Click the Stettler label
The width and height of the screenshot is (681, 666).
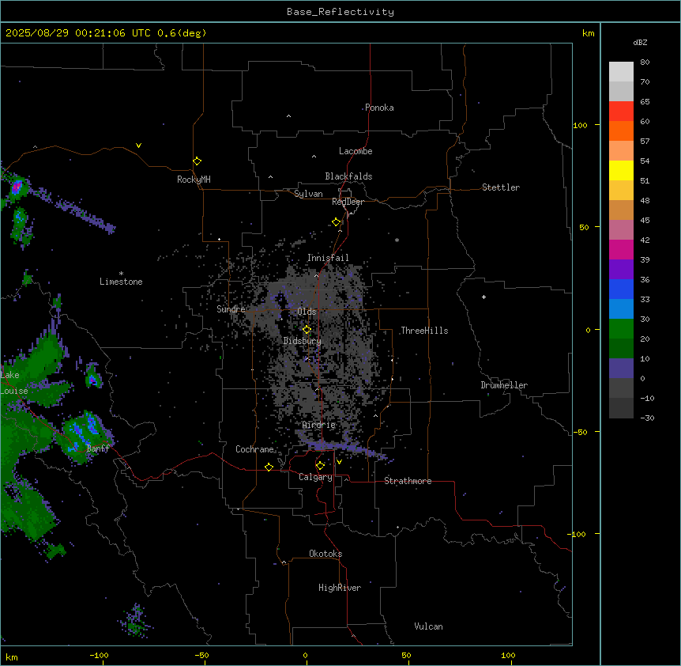coord(501,187)
